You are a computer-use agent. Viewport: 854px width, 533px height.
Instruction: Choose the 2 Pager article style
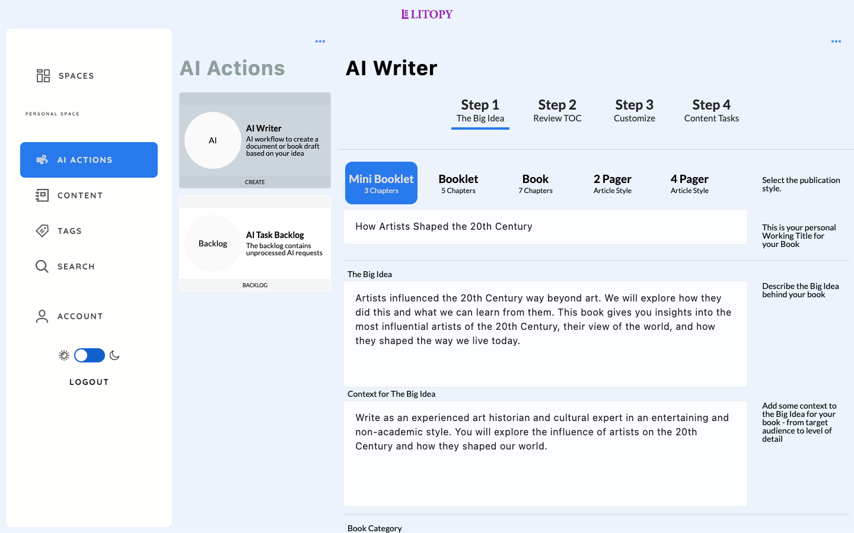pyautogui.click(x=612, y=184)
